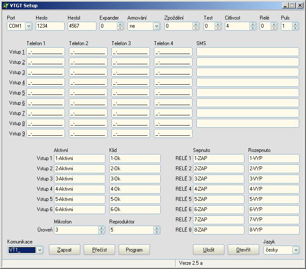The image size is (306, 269).
Task: Click the Zapsat button
Action: click(x=65, y=250)
